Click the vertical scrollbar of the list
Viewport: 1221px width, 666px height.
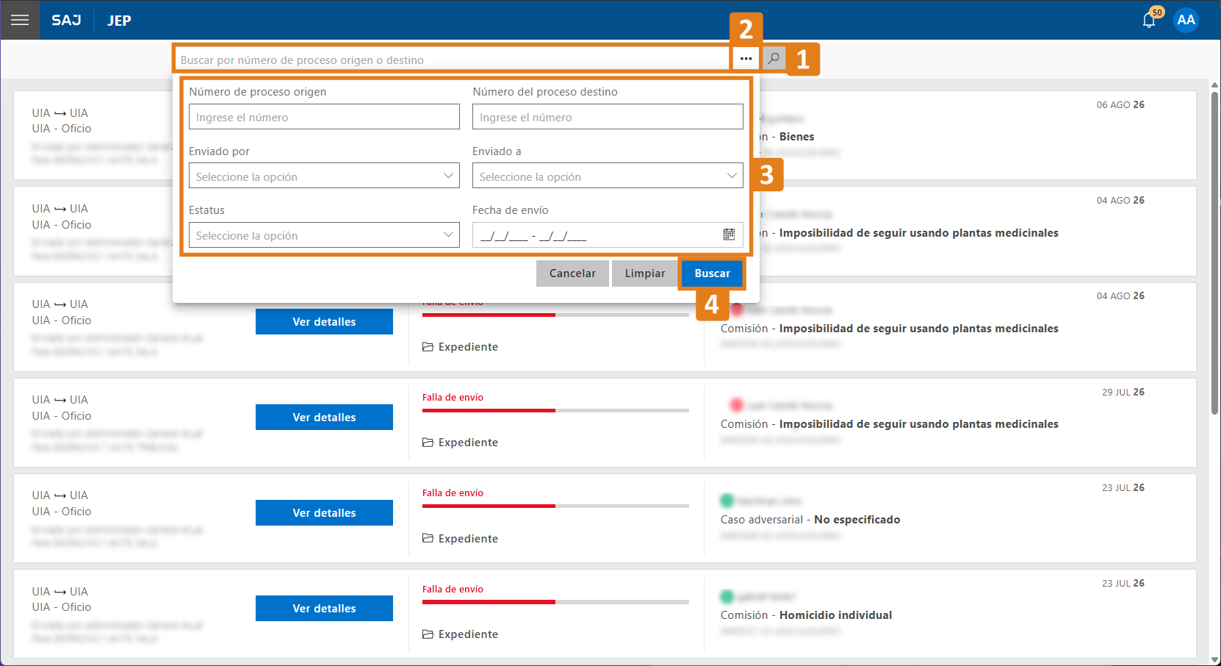coord(1214,254)
